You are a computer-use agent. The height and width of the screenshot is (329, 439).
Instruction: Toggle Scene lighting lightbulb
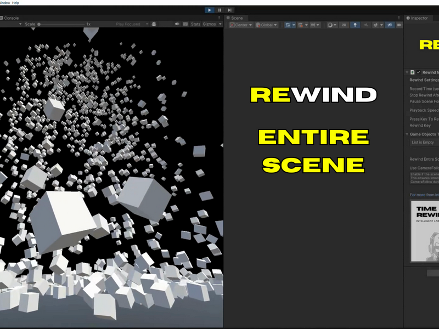pyautogui.click(x=355, y=25)
